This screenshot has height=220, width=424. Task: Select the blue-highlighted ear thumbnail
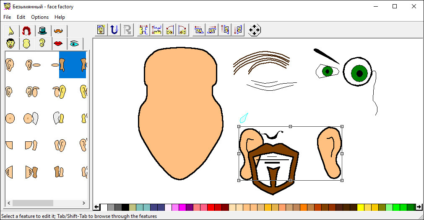point(73,65)
